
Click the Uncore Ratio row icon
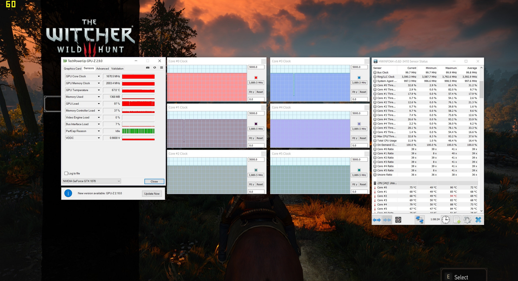[x=375, y=175]
